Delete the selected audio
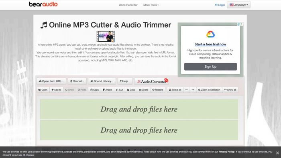The height and width of the screenshot is (158, 281). [144, 90]
